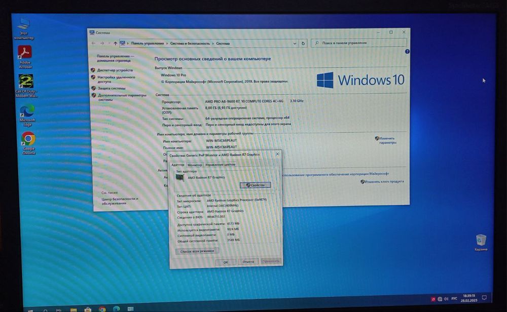This screenshot has width=507, height=312.
Task: Open Диспетчер устройств link
Action: 115,70
